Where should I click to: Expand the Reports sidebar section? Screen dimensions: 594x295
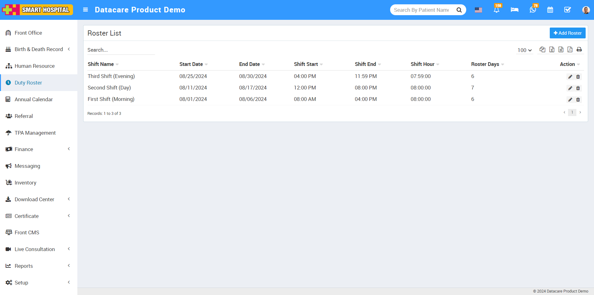24,266
